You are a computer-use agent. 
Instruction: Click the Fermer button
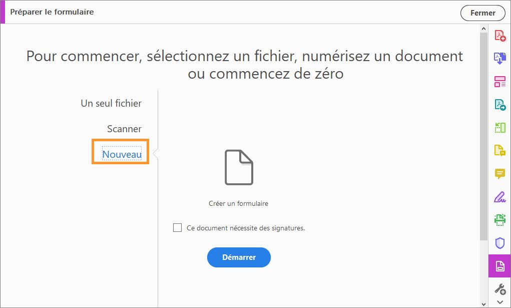coord(482,13)
